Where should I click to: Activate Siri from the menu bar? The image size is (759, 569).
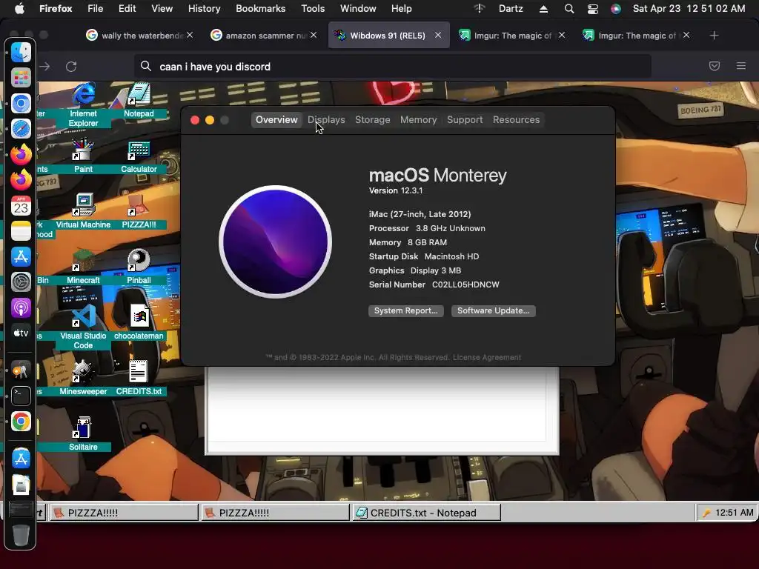coord(615,9)
